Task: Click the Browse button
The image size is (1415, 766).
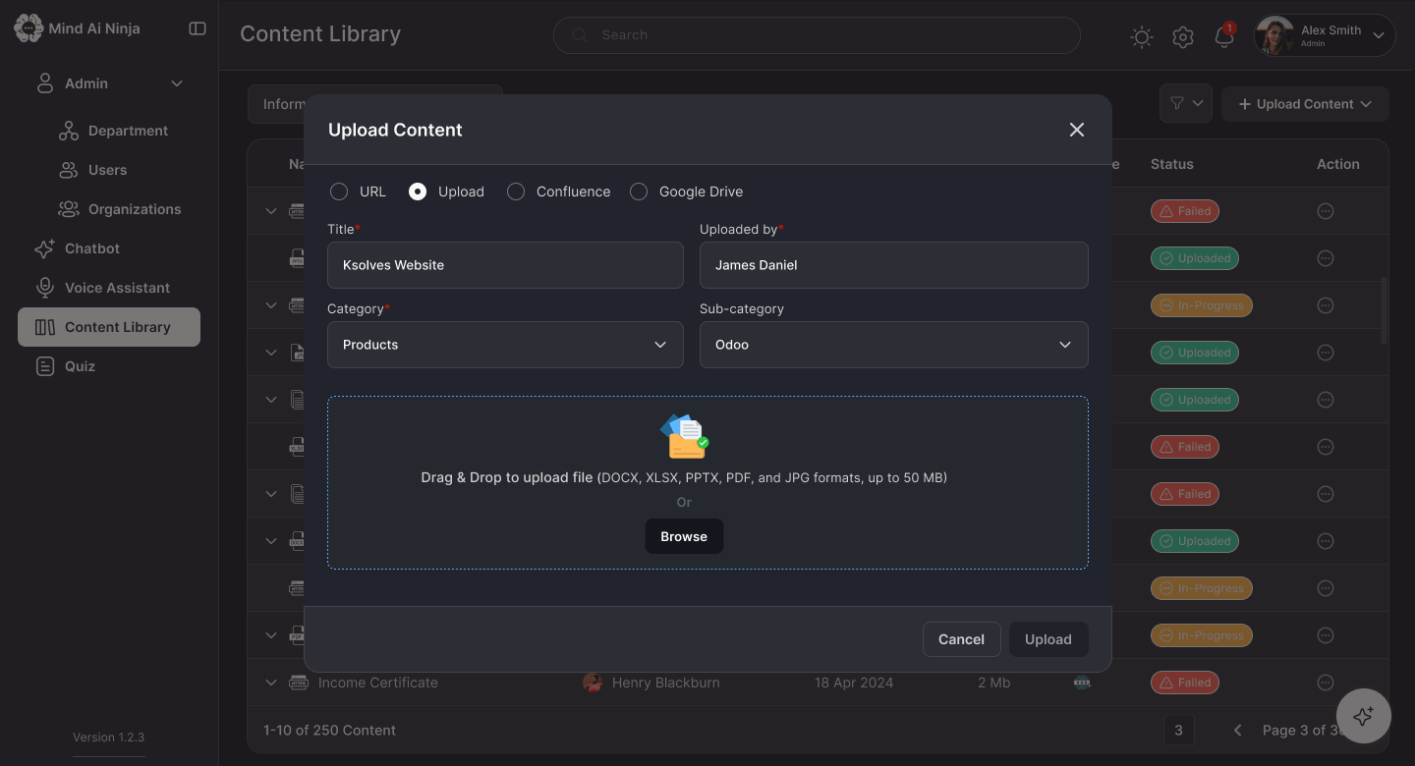Action: (x=684, y=536)
